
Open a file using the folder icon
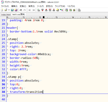6,10
